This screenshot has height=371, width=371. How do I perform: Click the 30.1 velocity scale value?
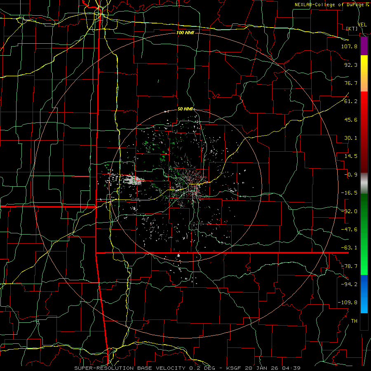click(351, 138)
